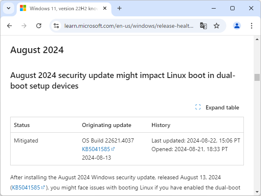Open the Chrome three-dot menu
The height and width of the screenshot is (196, 261).
250,26
